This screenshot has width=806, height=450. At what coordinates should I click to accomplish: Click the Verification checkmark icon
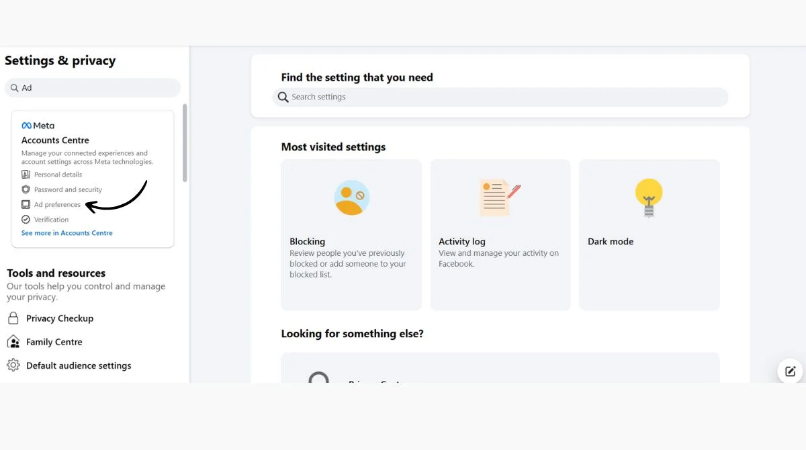tap(26, 220)
